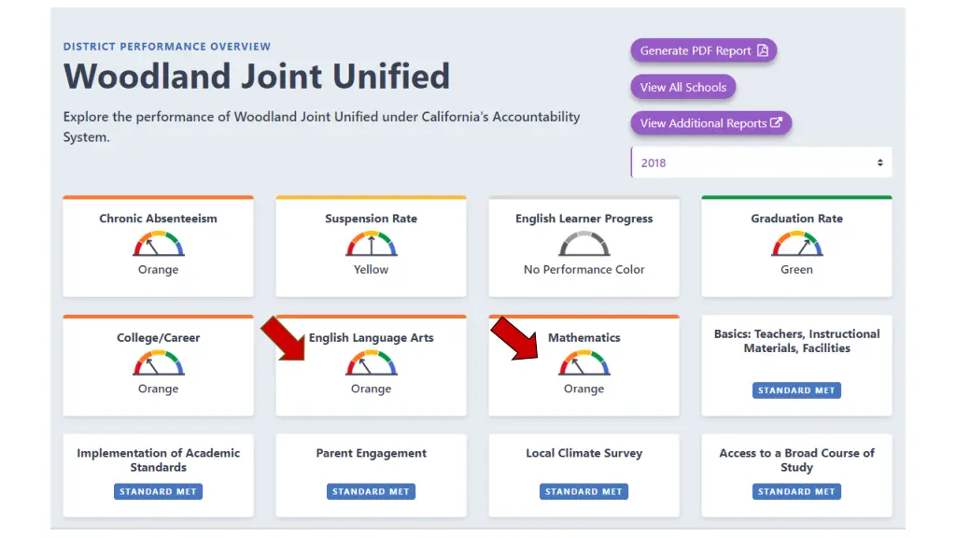This screenshot has width=956, height=538.
Task: Click the Orange label under English Language Arts
Action: click(x=371, y=389)
